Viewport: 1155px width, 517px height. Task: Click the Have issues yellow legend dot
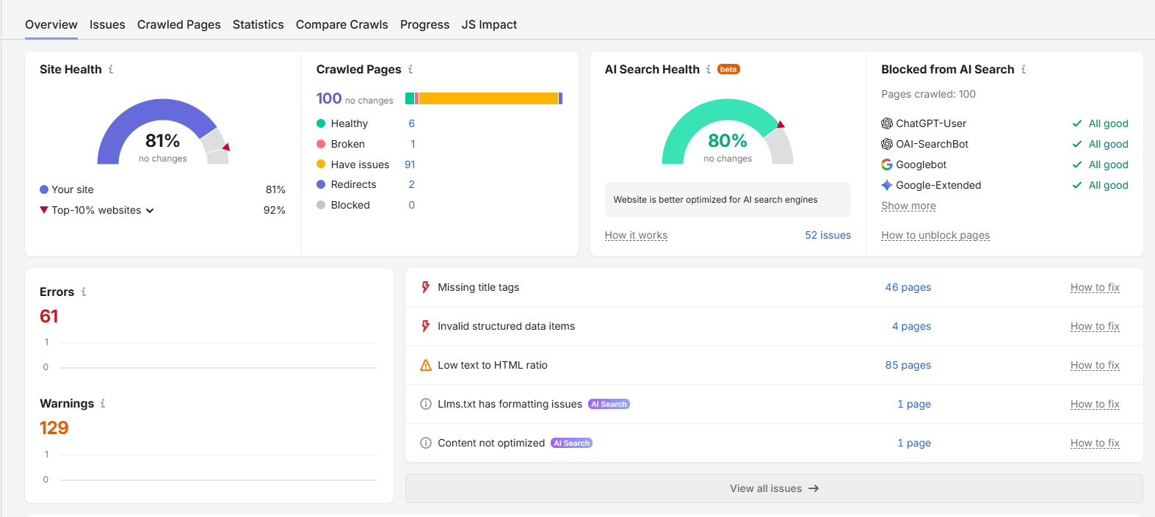tap(321, 164)
